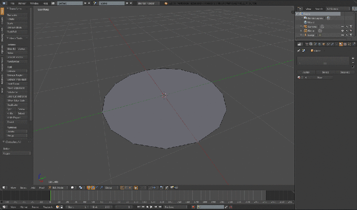This screenshot has height=210, width=357.
Task: Click the viewport shading sphere selector
Action: pyautogui.click(x=73, y=187)
